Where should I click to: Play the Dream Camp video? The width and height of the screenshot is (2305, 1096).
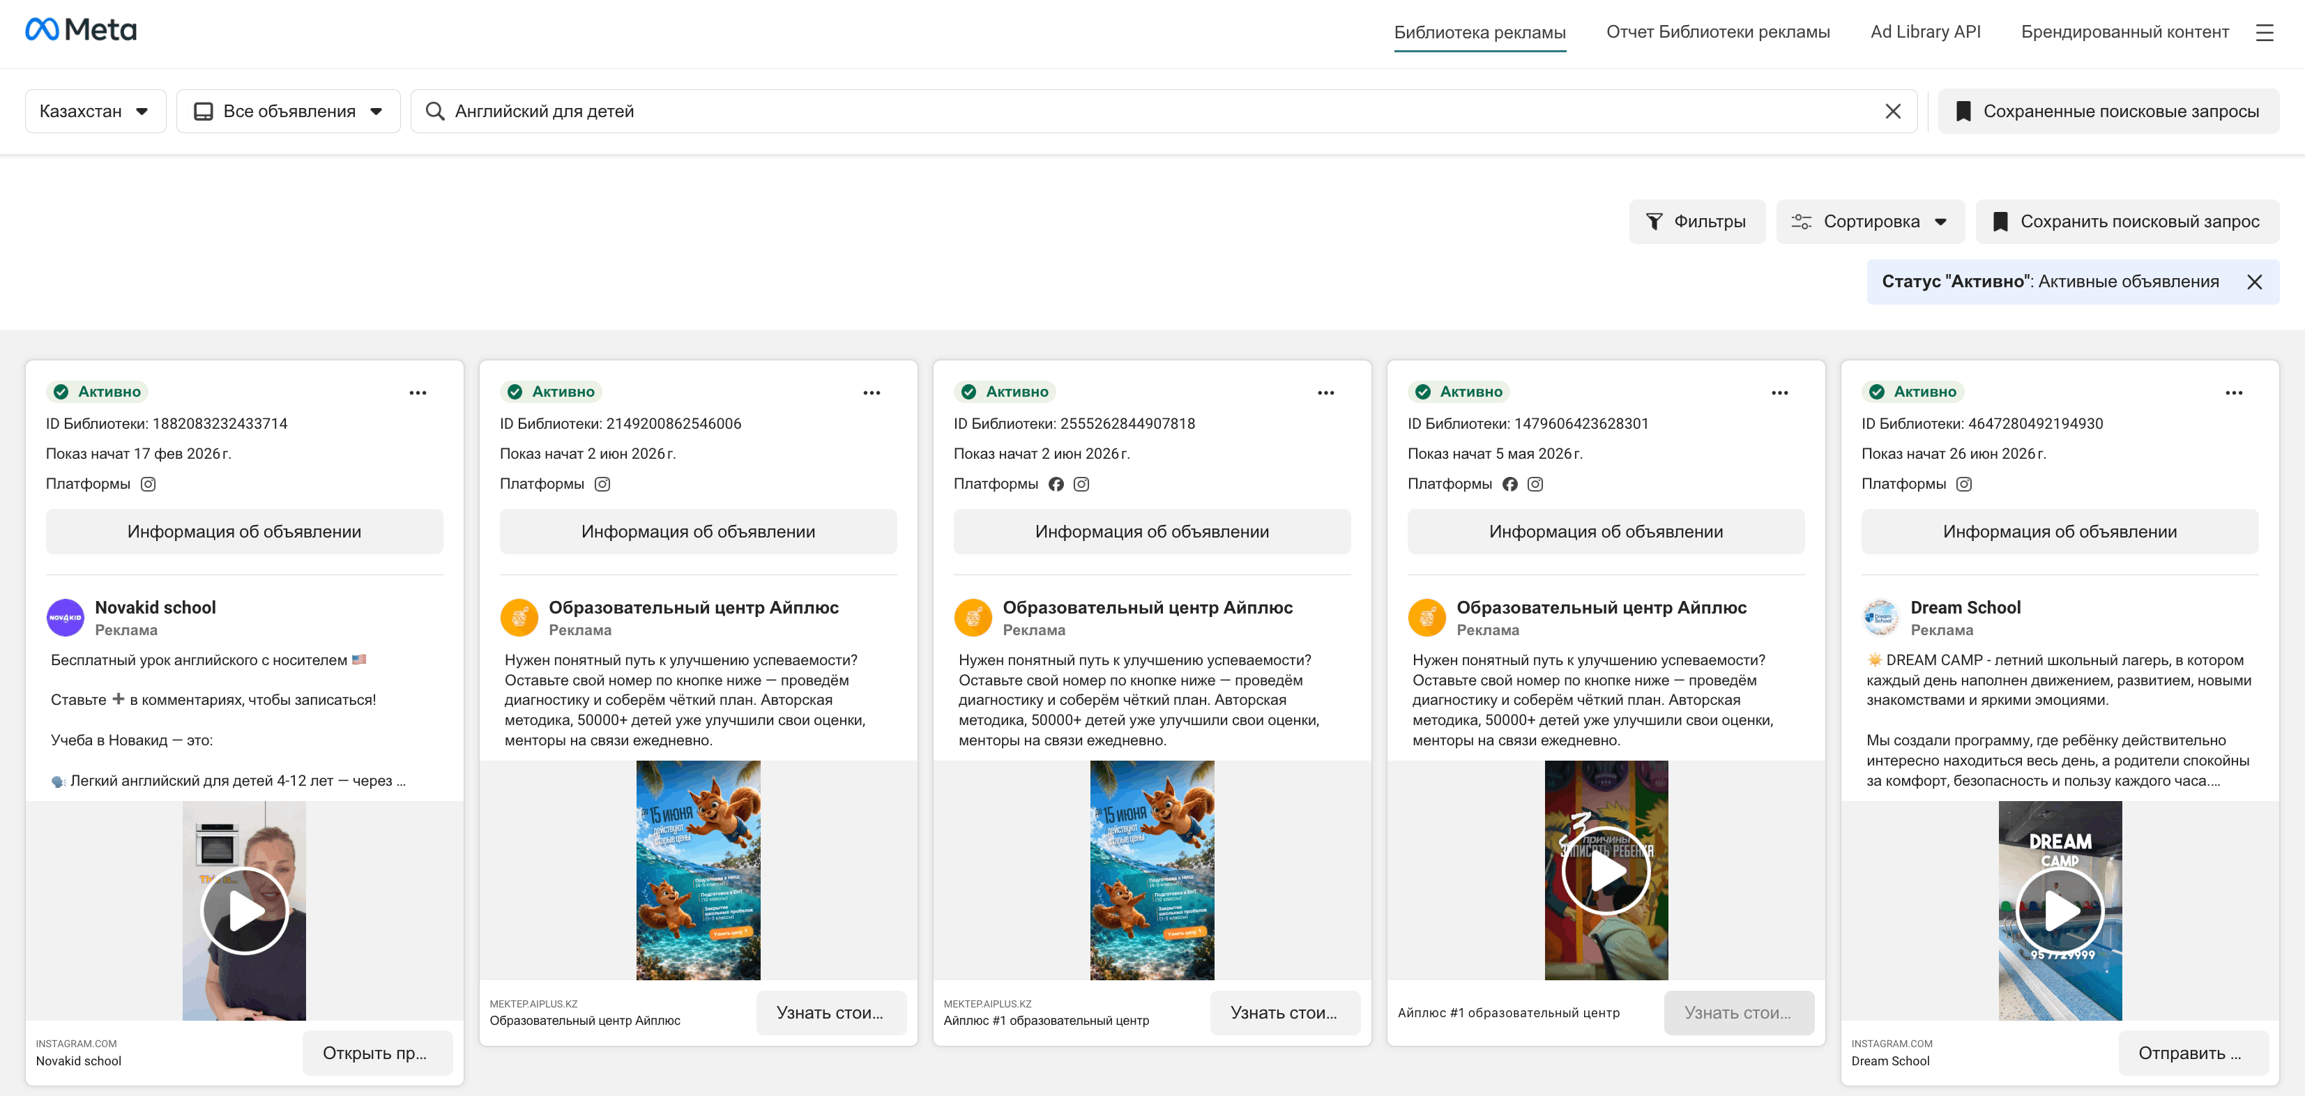(x=2060, y=911)
